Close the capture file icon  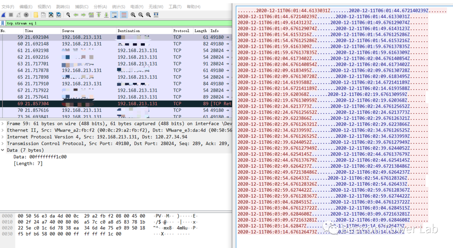[x=51, y=15]
